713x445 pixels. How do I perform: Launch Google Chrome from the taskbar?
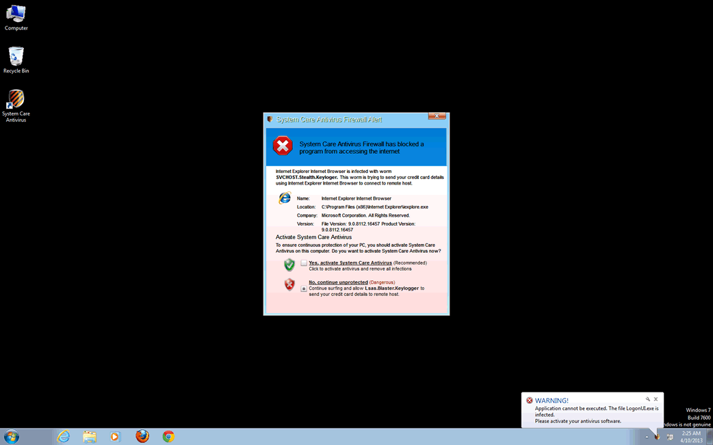[168, 436]
